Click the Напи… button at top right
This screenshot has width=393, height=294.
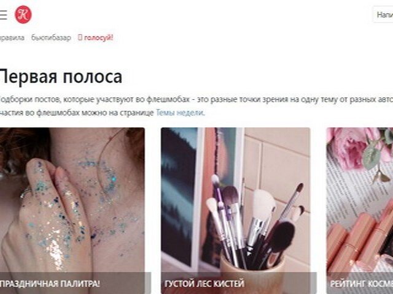coord(383,15)
